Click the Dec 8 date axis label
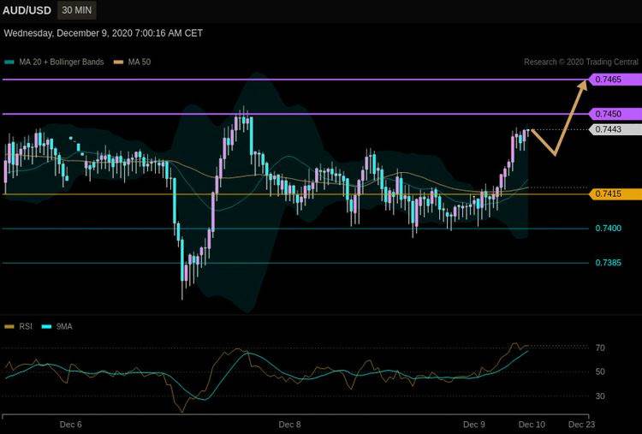This screenshot has height=434, width=642. 289,425
